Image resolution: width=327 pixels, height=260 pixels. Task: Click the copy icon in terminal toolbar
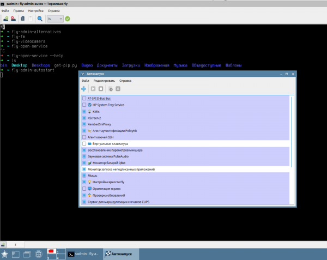coord(22,19)
